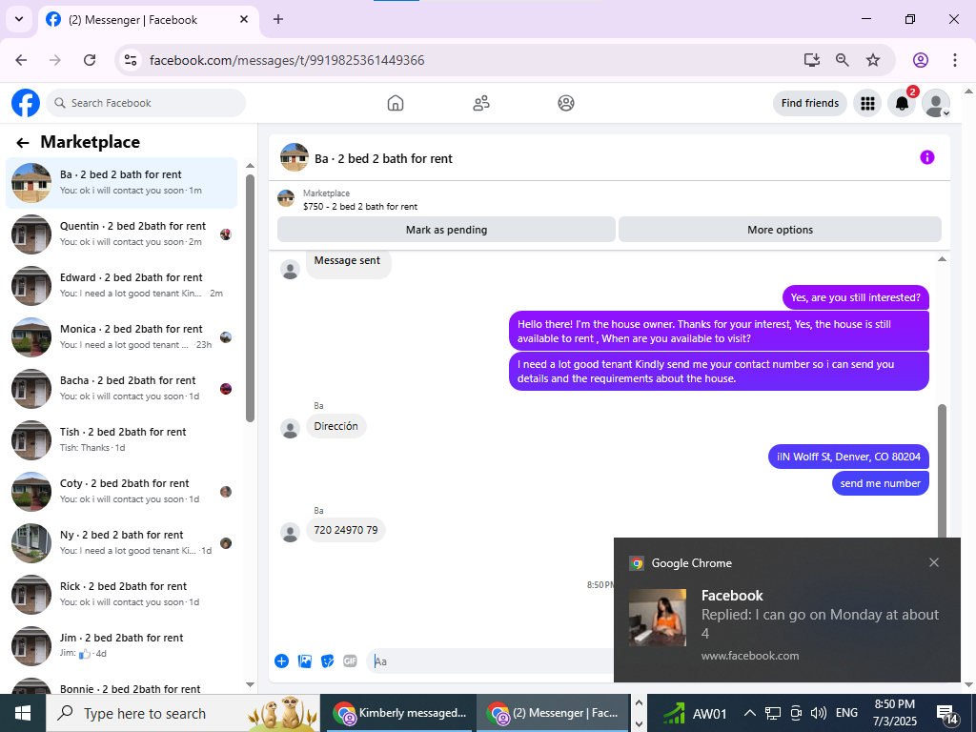Open tab search dropdown arrow

click(x=19, y=19)
